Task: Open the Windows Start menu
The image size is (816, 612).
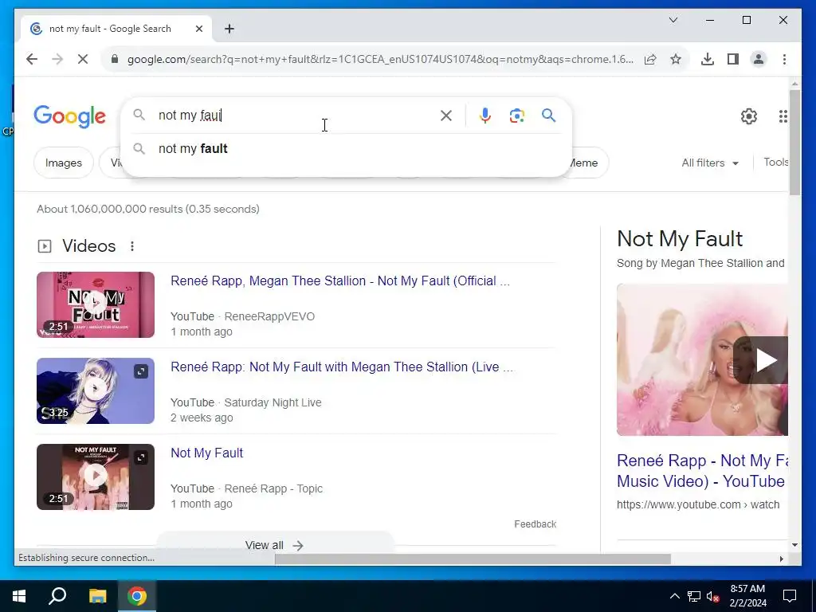Action: click(19, 596)
